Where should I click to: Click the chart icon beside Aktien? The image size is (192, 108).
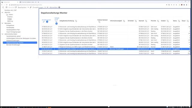coord(7,15)
